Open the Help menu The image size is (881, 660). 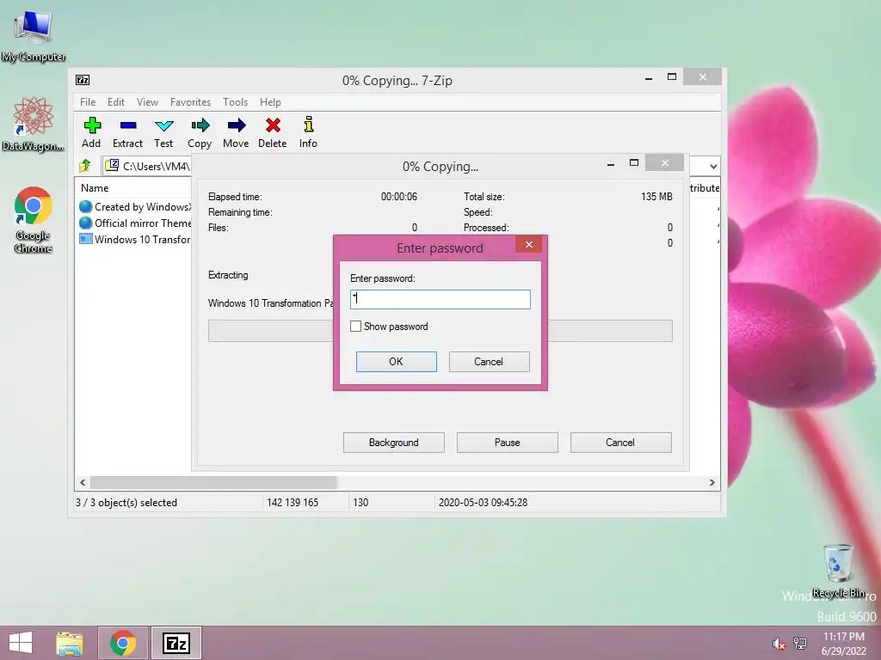pos(270,102)
